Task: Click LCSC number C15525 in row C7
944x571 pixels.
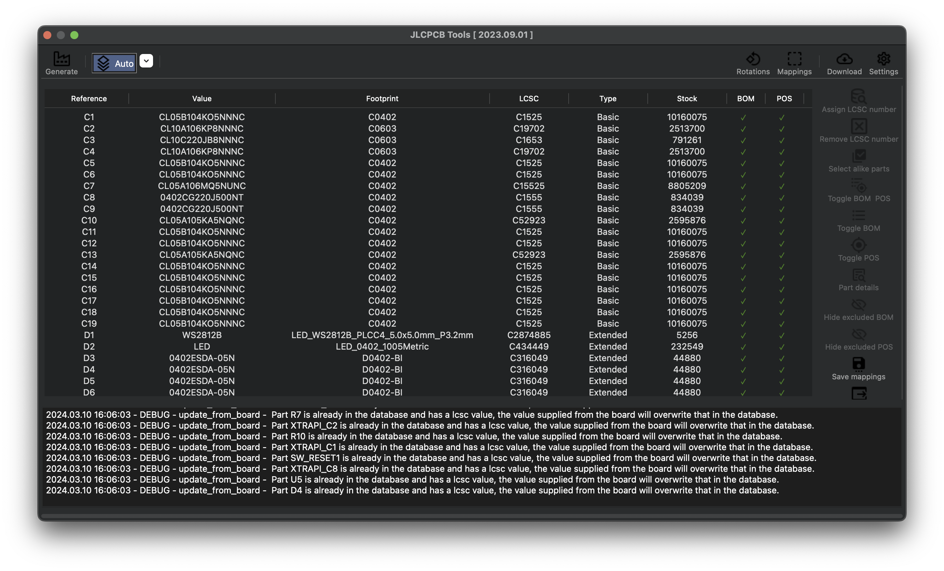Action: pos(529,186)
